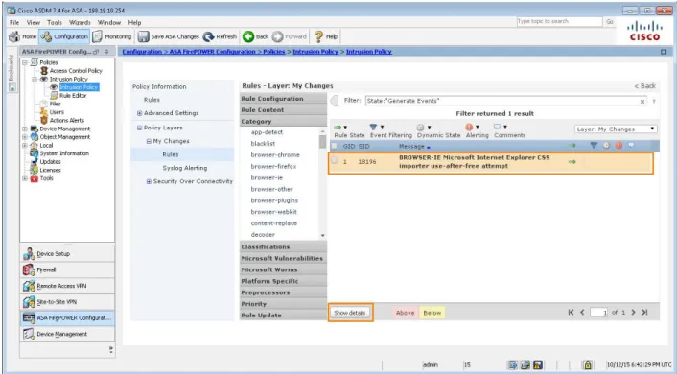Expand Security Over Connectivity layer node
The width and height of the screenshot is (677, 374).
coord(149,181)
